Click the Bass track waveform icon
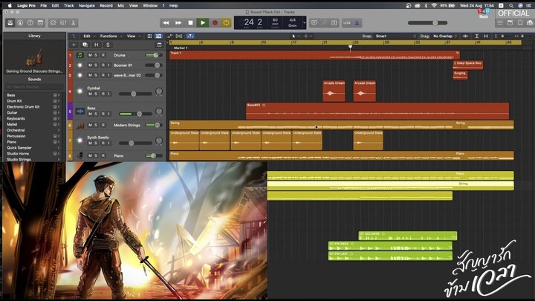This screenshot has height=301, width=535. click(80, 111)
